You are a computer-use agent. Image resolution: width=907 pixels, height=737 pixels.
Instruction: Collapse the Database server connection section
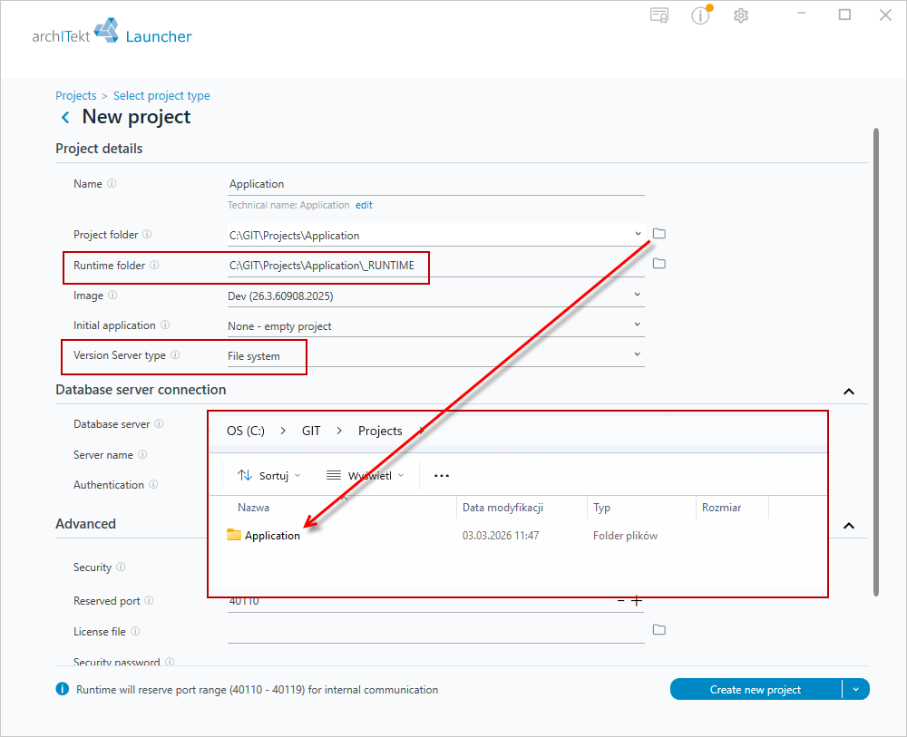[x=849, y=392]
